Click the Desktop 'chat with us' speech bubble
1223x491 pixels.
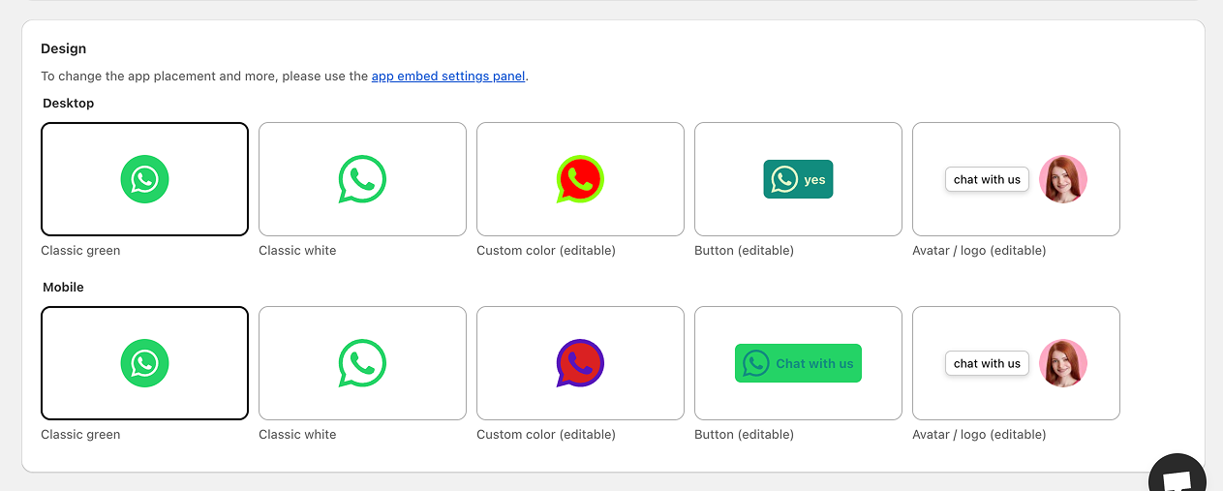pyautogui.click(x=987, y=179)
